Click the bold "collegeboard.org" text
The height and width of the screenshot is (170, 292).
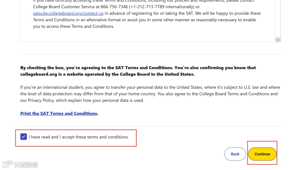coord(39,74)
